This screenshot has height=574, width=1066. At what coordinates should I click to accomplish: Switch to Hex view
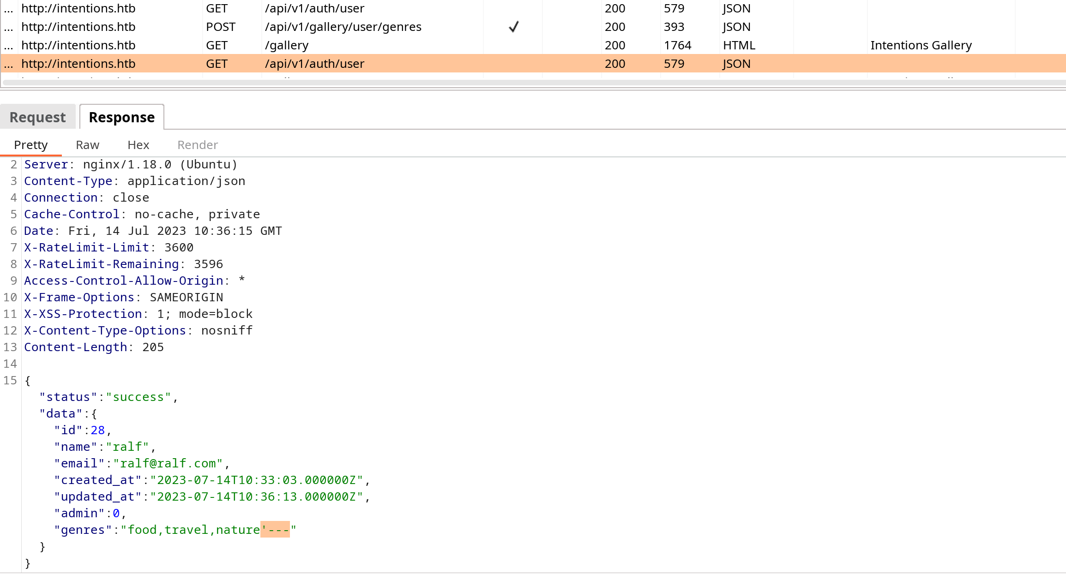(138, 145)
